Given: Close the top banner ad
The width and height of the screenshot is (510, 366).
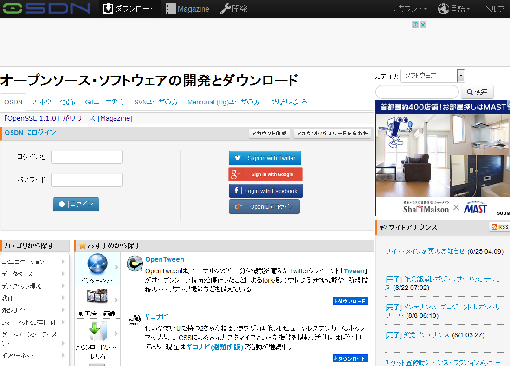Looking at the screenshot, I should (423, 25).
